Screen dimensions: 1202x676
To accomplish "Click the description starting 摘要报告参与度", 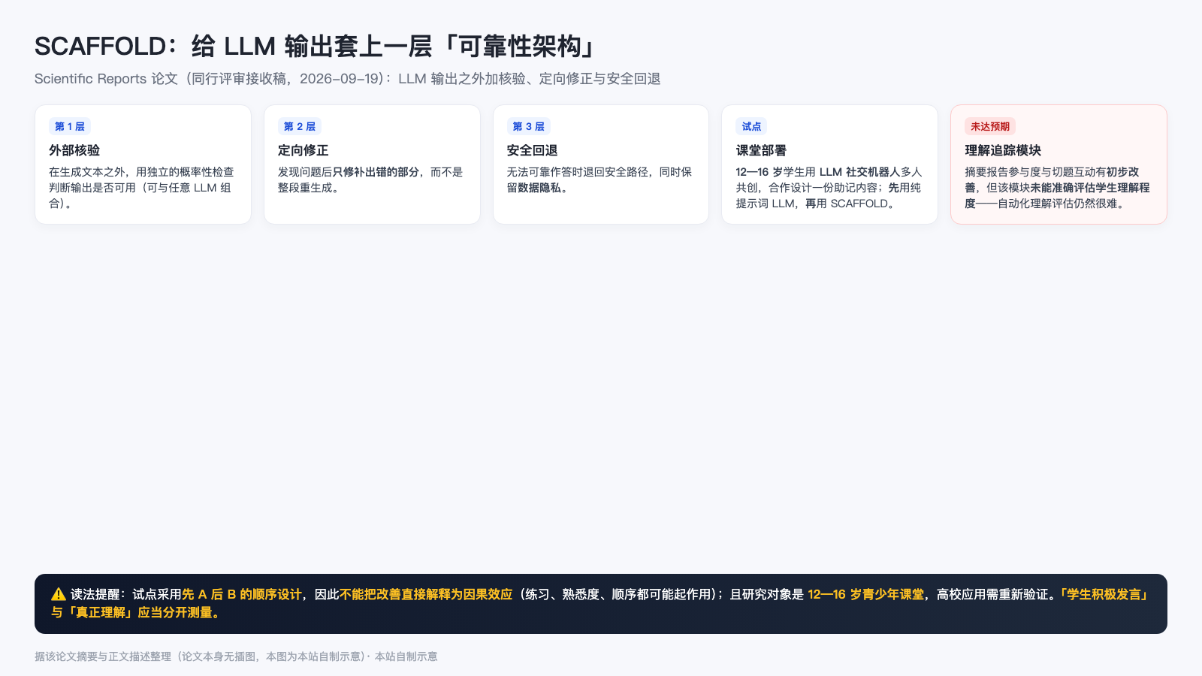I will pyautogui.click(x=1058, y=188).
